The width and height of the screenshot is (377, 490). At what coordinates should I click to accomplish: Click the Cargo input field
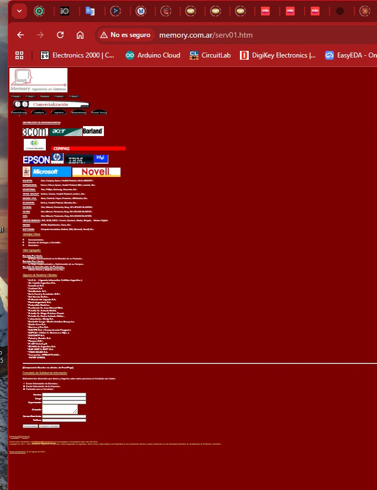coord(64,398)
